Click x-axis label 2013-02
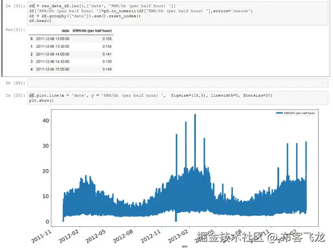 pyautogui.click(x=178, y=236)
